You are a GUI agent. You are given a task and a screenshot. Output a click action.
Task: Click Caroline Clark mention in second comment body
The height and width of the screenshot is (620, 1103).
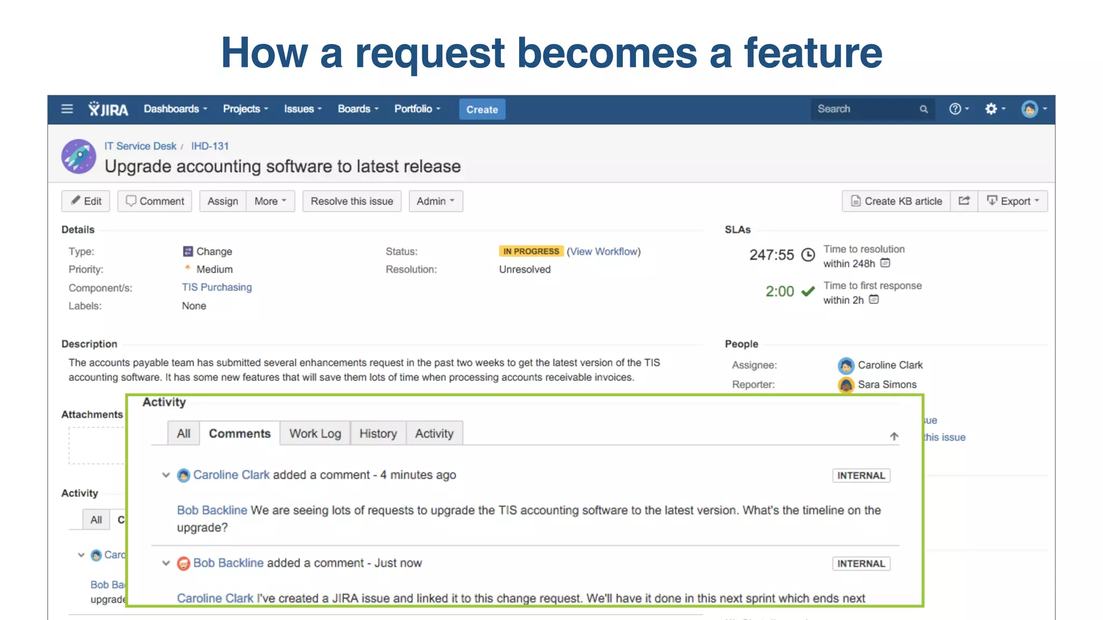(215, 598)
